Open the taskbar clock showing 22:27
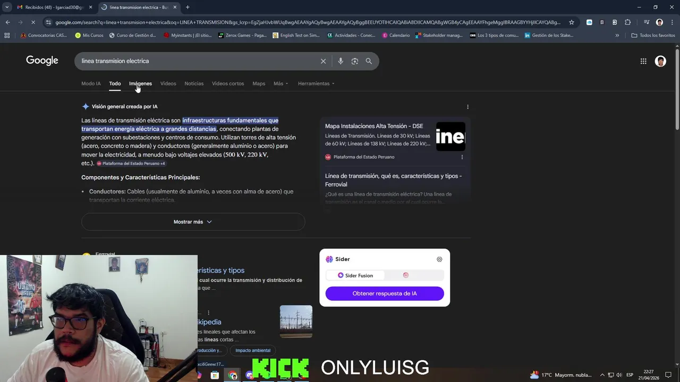The image size is (680, 382). coord(649,375)
